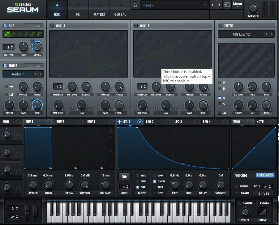Save preset with the floppy disk icon
Viewport: 279px width, 225px height.
click(135, 5)
